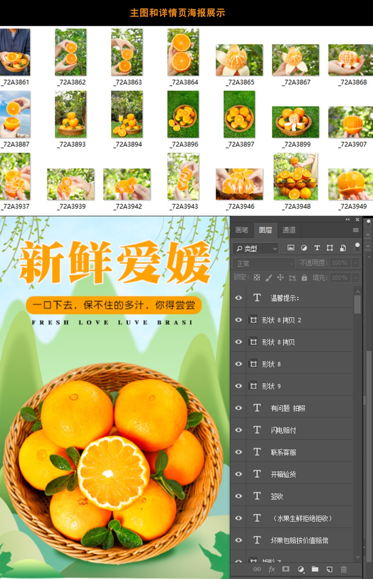Open the 正常 blend mode dropdown

coord(264,263)
